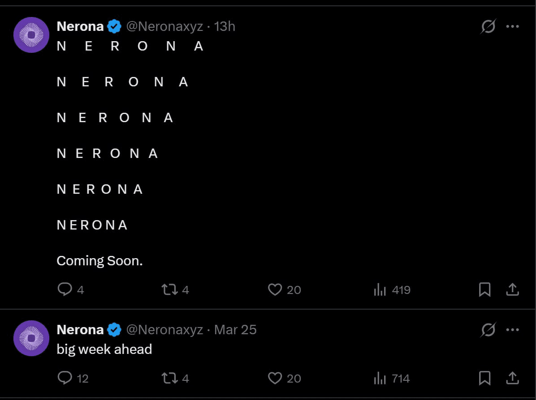This screenshot has width=536, height=400.
Task: Bookmark the "Coming Soon" post
Action: (484, 289)
